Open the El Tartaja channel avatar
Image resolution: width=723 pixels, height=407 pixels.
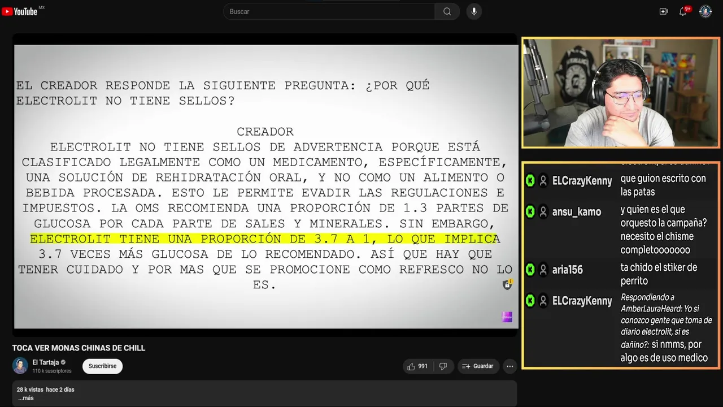pyautogui.click(x=20, y=366)
